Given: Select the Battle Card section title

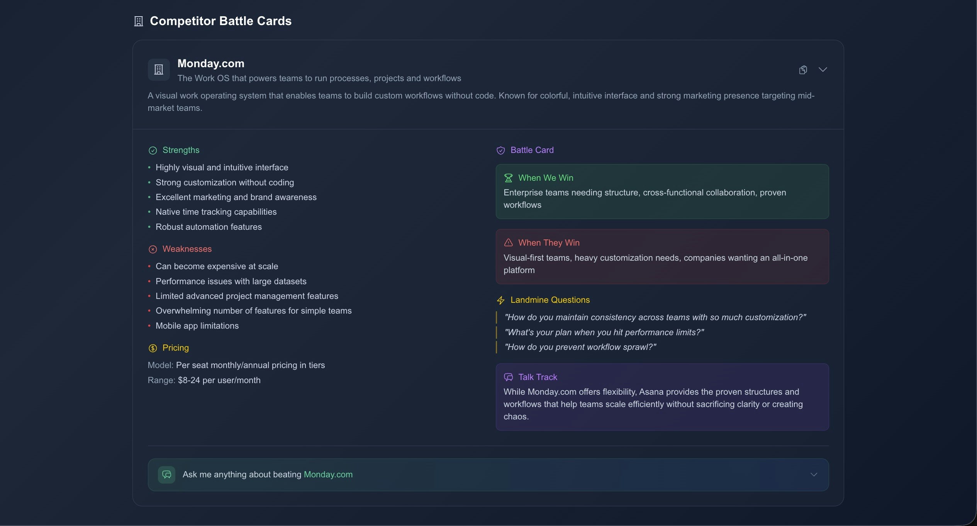Looking at the screenshot, I should tap(532, 150).
